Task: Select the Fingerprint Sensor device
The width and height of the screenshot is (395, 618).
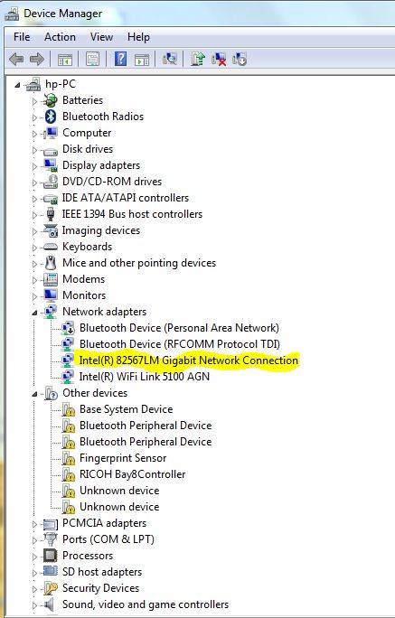Action: pos(123,458)
